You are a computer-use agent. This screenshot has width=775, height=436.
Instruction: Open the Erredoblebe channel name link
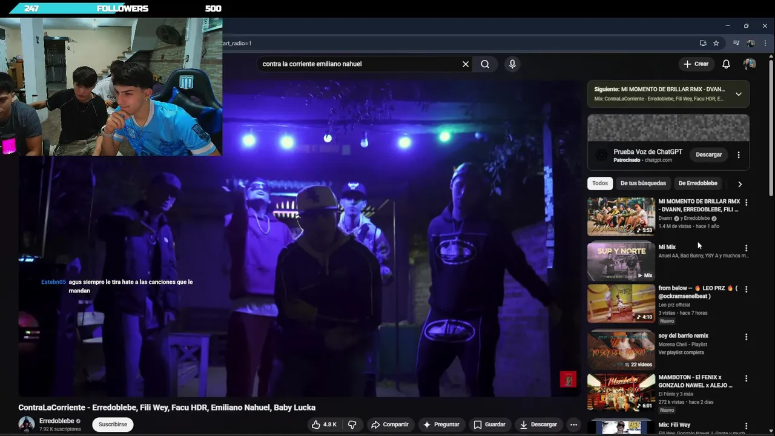click(57, 421)
